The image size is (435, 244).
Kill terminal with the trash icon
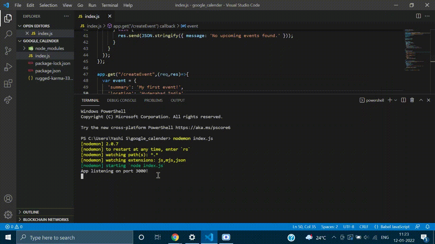[x=412, y=100]
